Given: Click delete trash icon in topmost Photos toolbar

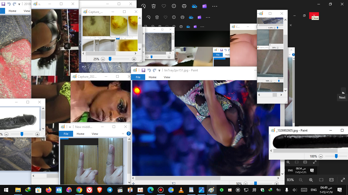Looking at the screenshot, I should 154,6.
